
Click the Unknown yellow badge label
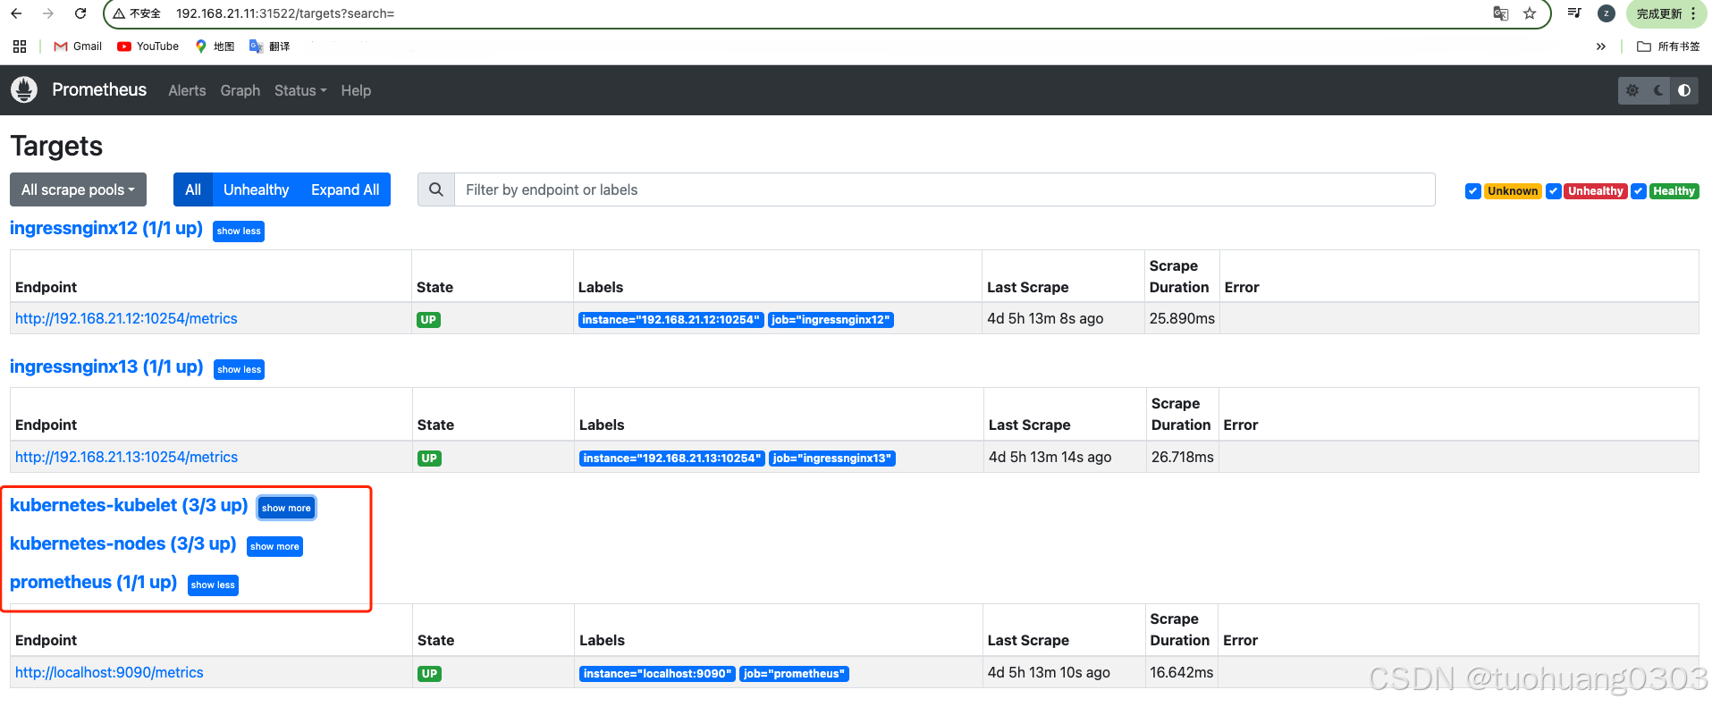(1513, 191)
